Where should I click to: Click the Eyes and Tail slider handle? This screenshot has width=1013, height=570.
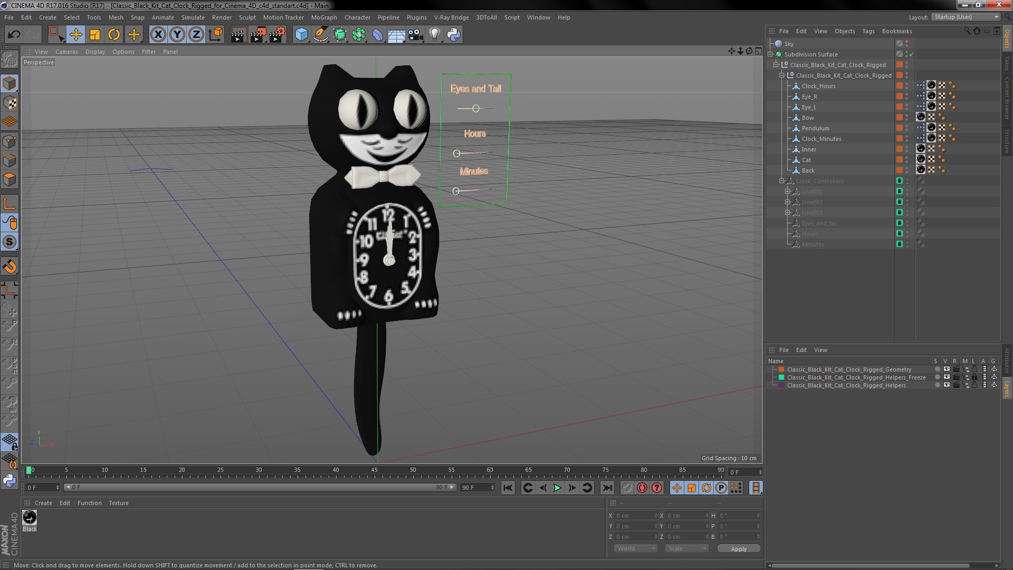[x=476, y=108]
